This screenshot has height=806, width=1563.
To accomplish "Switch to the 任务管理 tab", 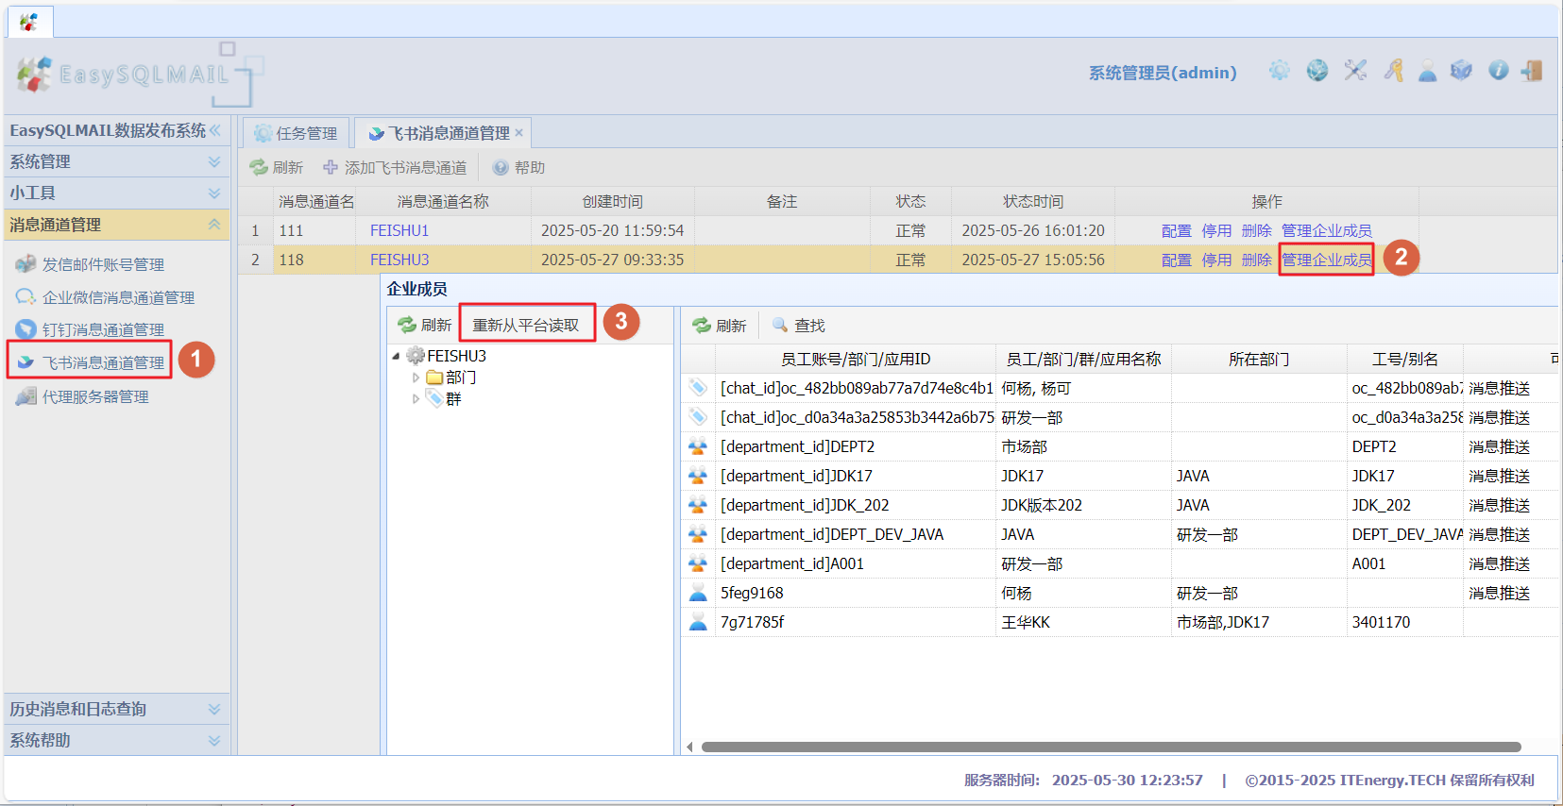I will [x=297, y=133].
